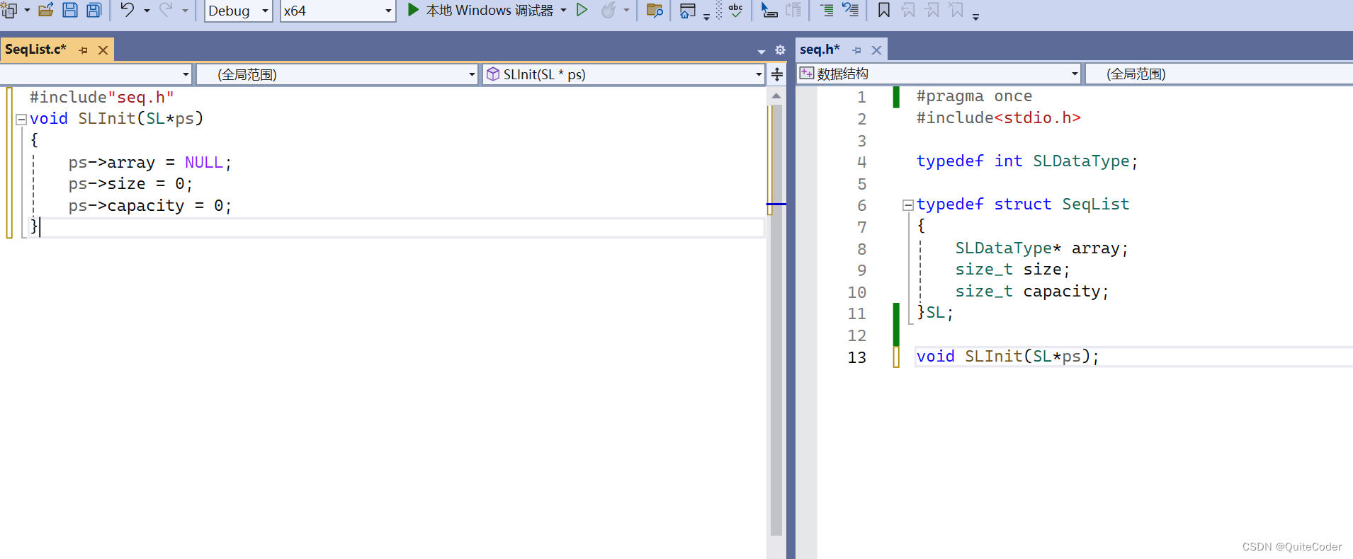Clear all bookmarks icon
The image size is (1353, 559).
(x=956, y=10)
